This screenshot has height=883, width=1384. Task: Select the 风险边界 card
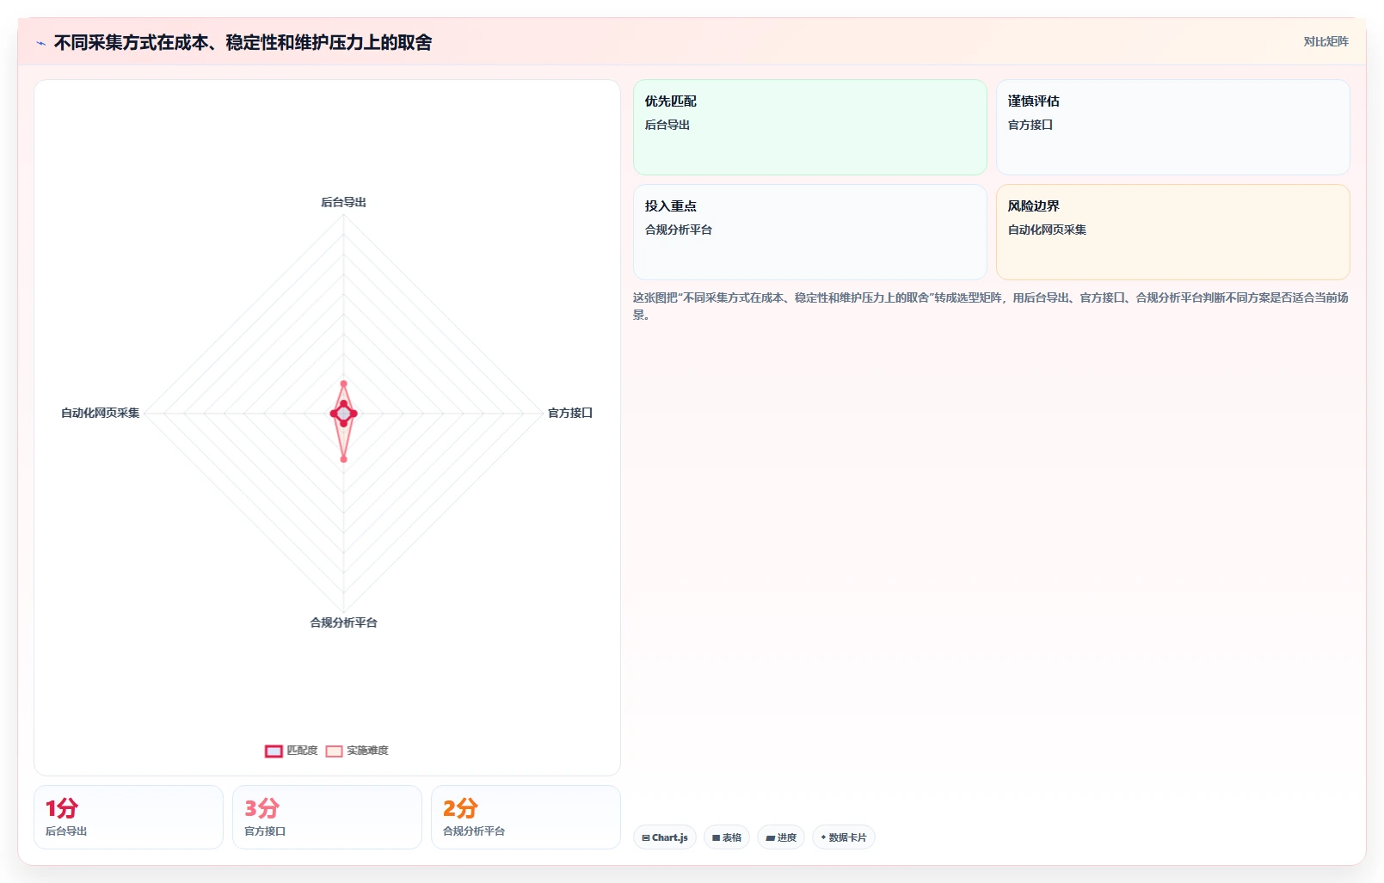(x=1172, y=232)
